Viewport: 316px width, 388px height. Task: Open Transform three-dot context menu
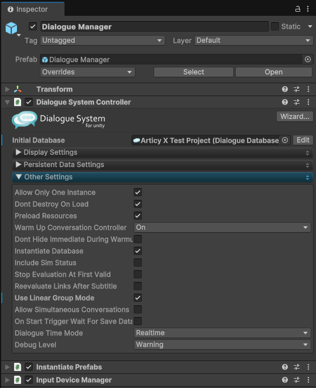pyautogui.click(x=308, y=89)
